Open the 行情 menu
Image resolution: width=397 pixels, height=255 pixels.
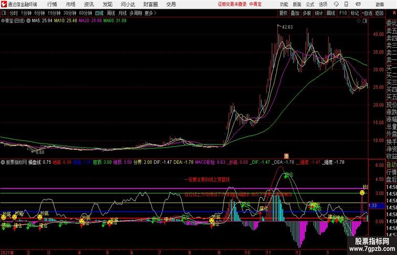pyautogui.click(x=52, y=4)
